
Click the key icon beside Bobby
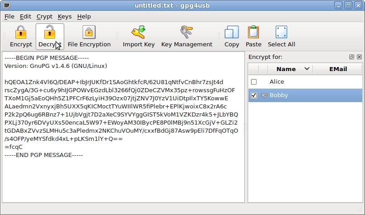click(x=264, y=95)
